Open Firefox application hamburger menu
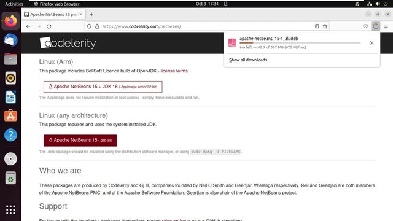Image resolution: width=393 pixels, height=221 pixels. point(386,26)
